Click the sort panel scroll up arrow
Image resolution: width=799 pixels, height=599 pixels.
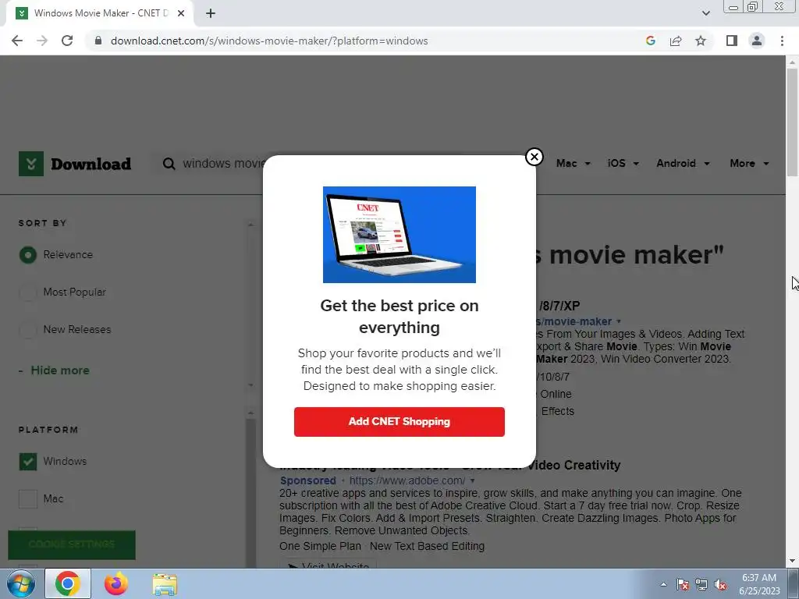[250, 224]
